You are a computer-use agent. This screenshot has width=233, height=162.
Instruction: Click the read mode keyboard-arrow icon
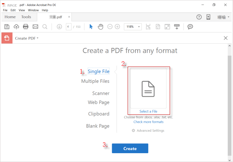[177, 27]
